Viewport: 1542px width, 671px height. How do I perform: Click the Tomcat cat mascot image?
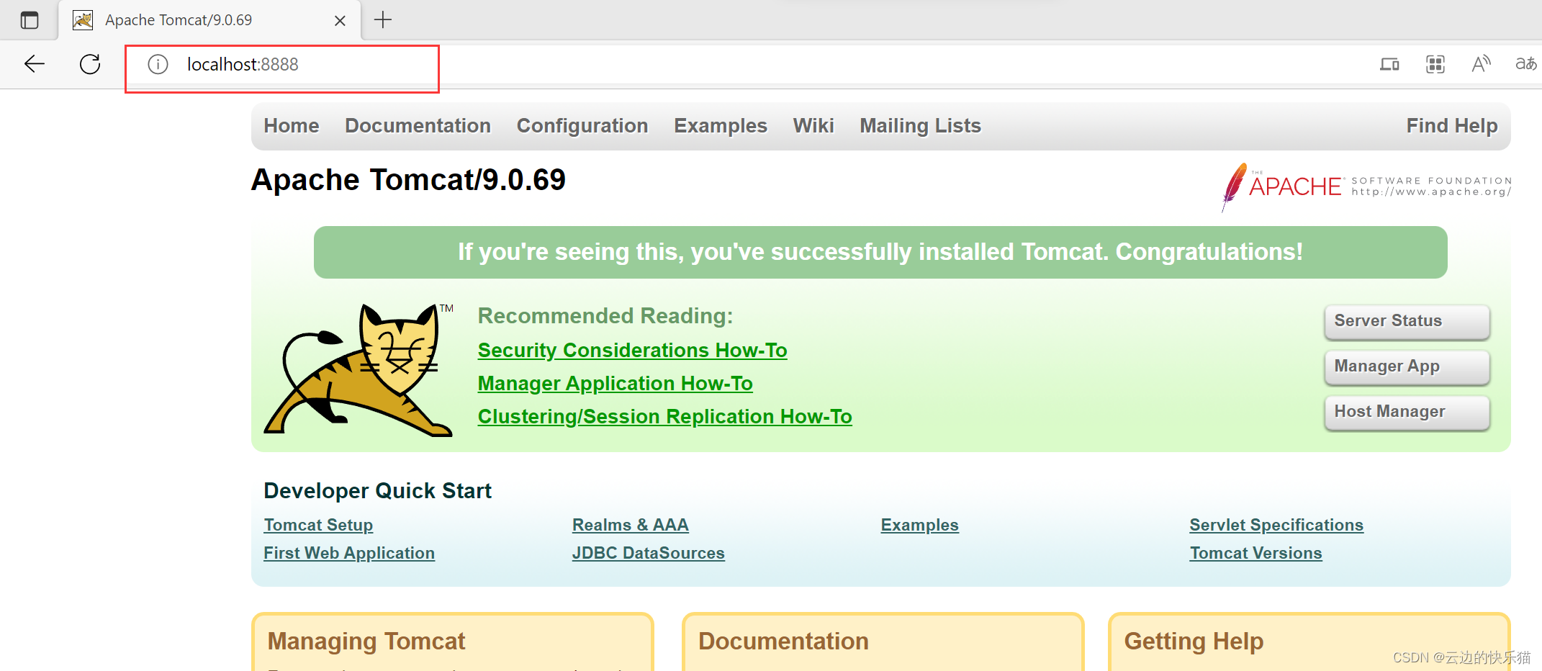359,370
